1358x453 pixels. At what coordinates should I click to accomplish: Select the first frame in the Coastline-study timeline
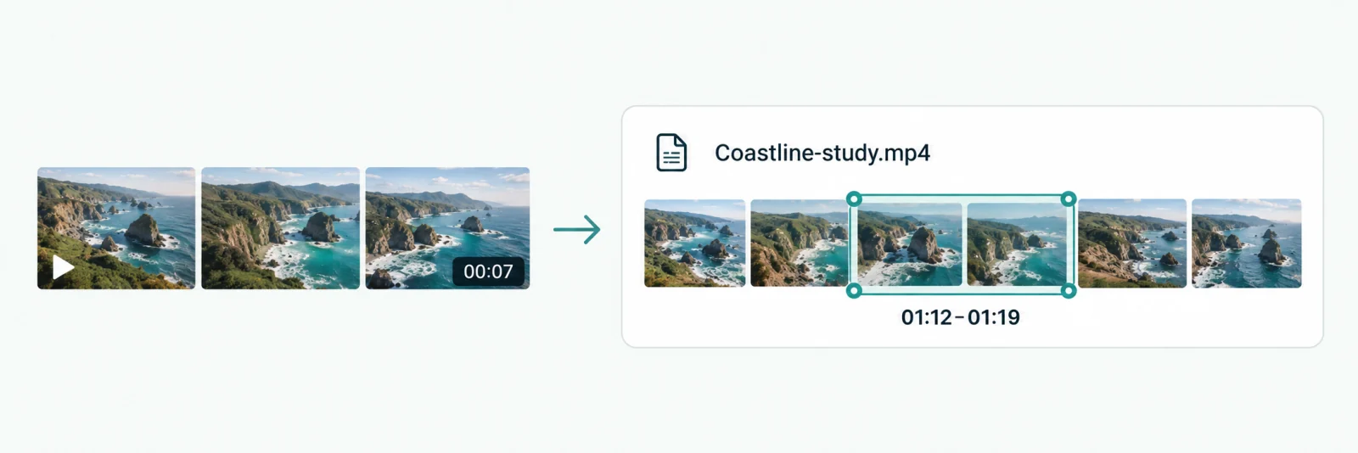(694, 243)
